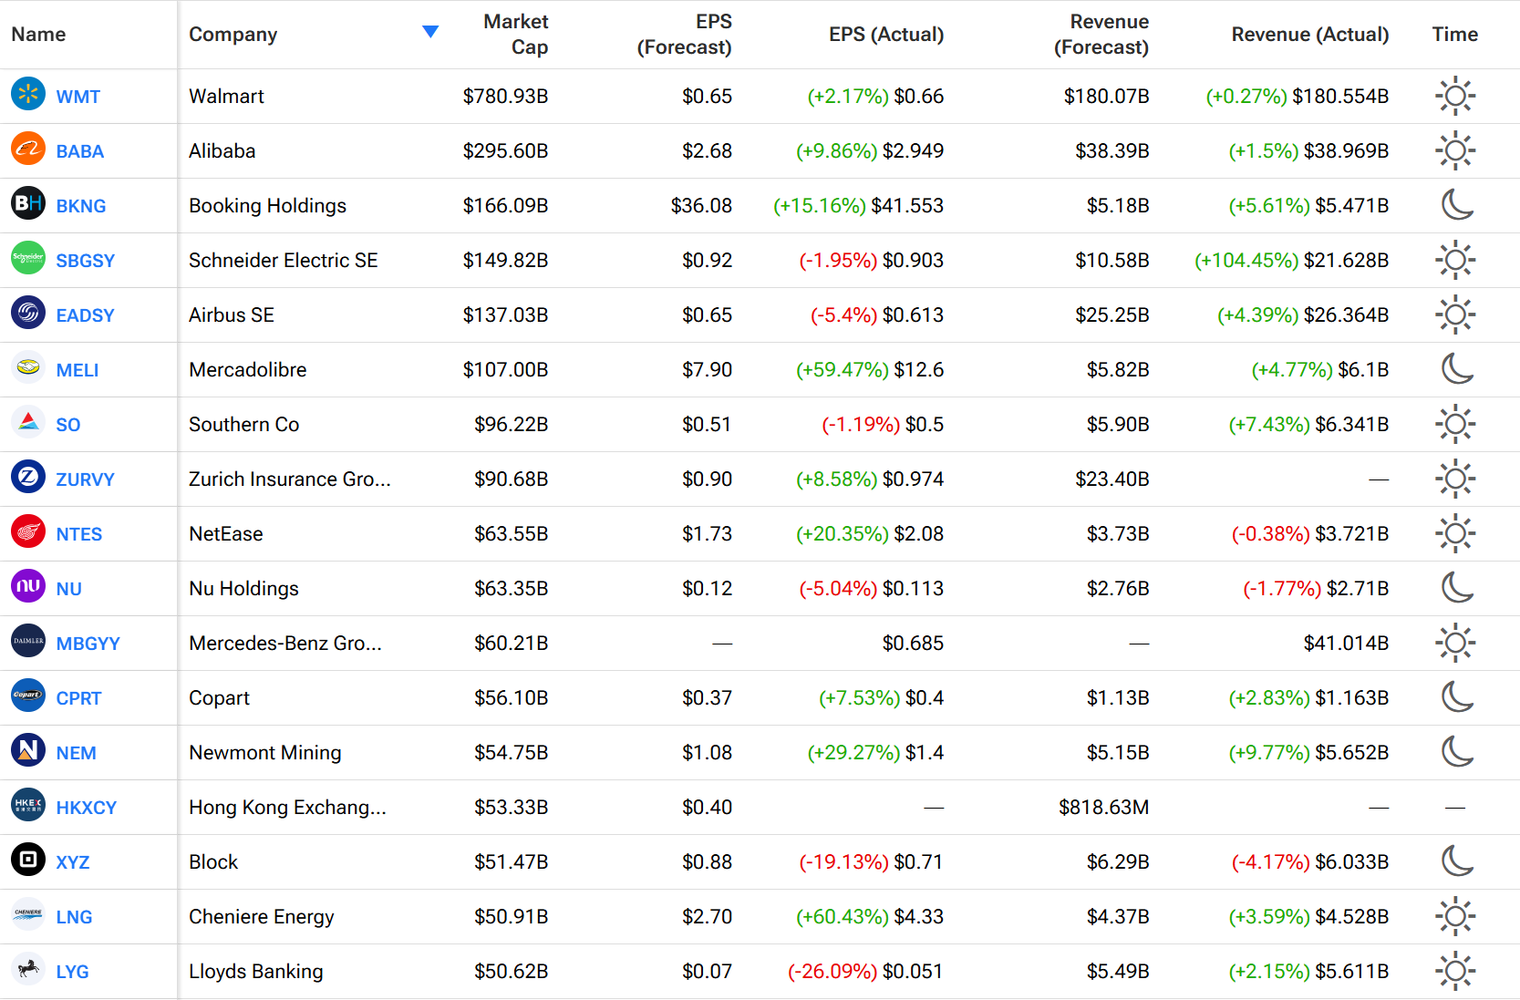This screenshot has width=1520, height=1000.
Task: Sort by the Company column header
Action: coord(233,34)
